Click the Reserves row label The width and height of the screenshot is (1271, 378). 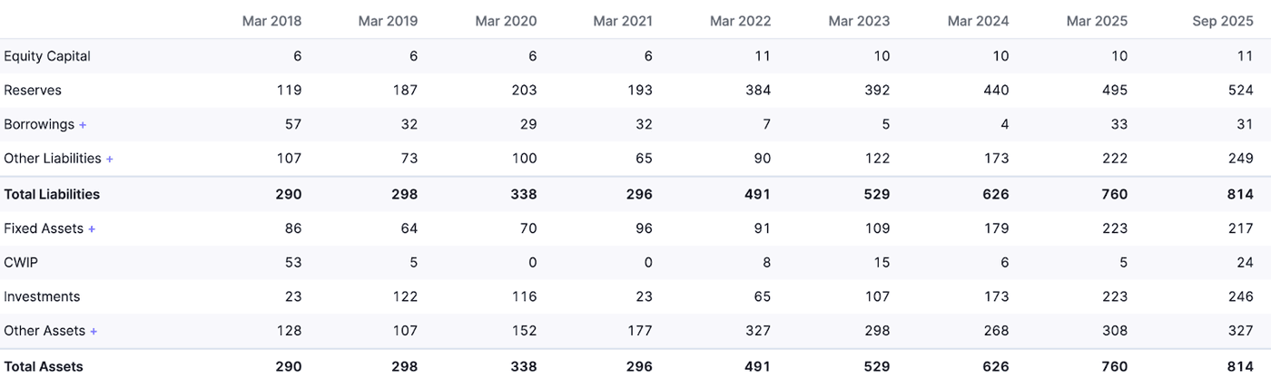[x=33, y=91]
